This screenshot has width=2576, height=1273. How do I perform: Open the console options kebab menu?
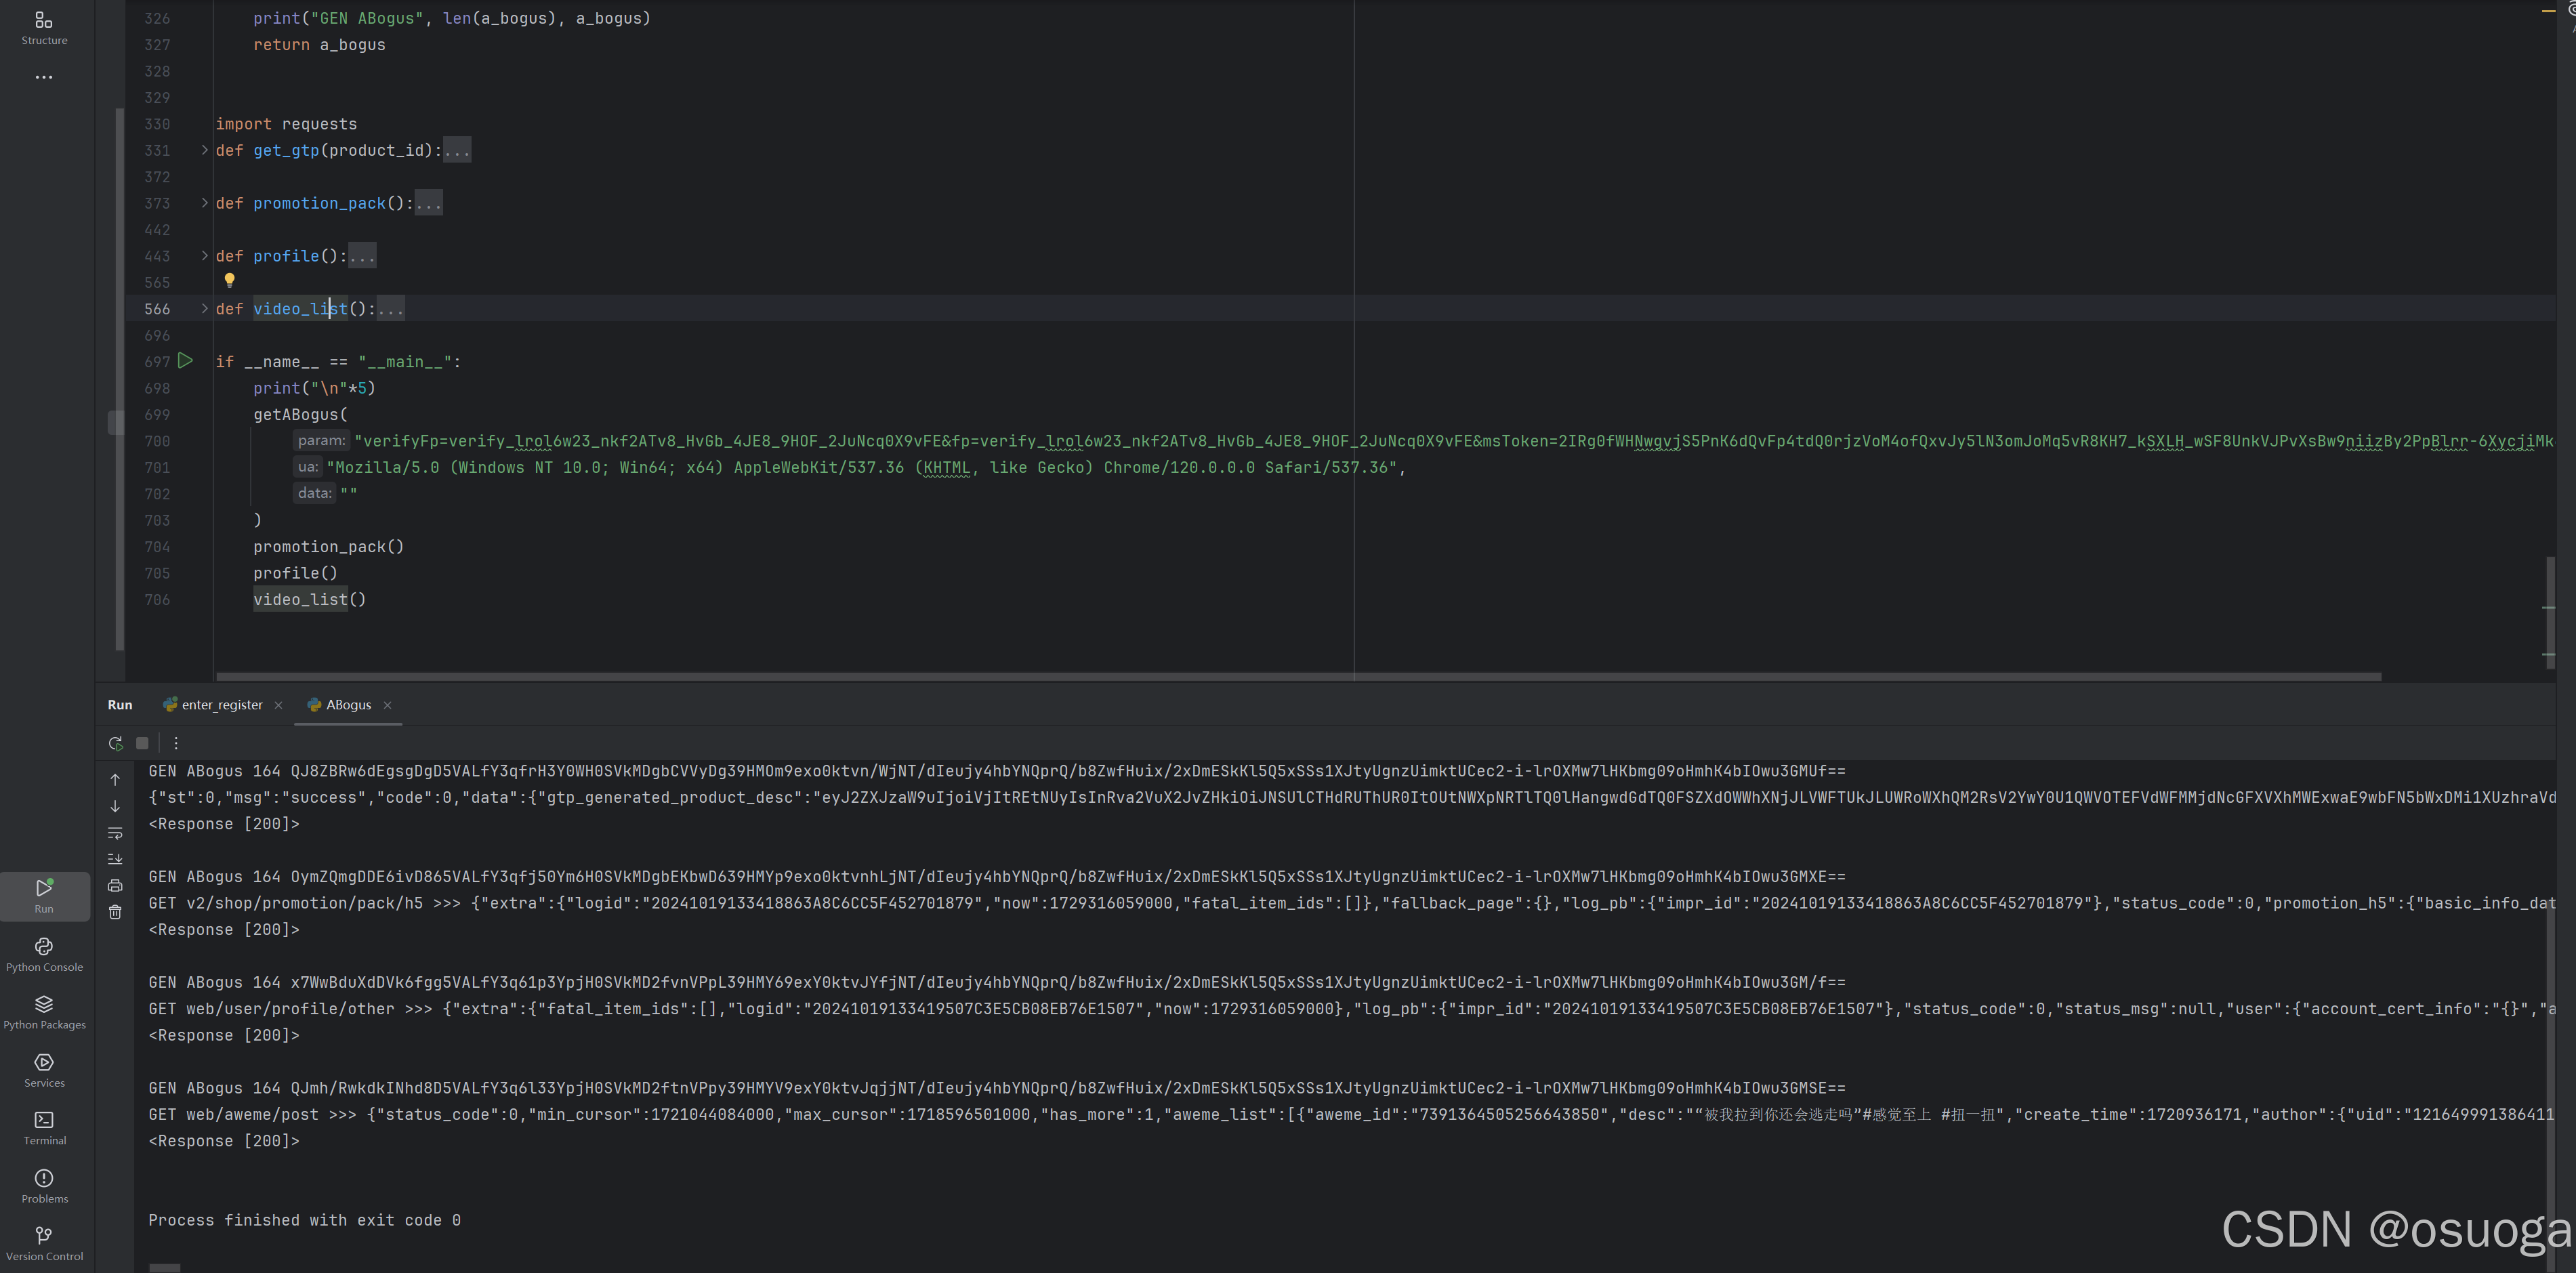(x=176, y=743)
